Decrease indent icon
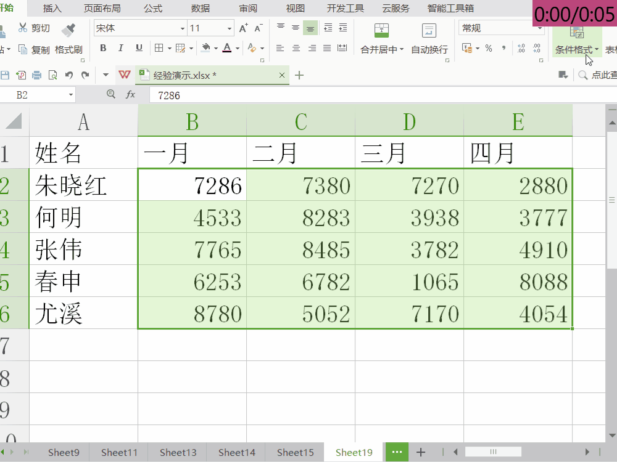 pyautogui.click(x=328, y=28)
